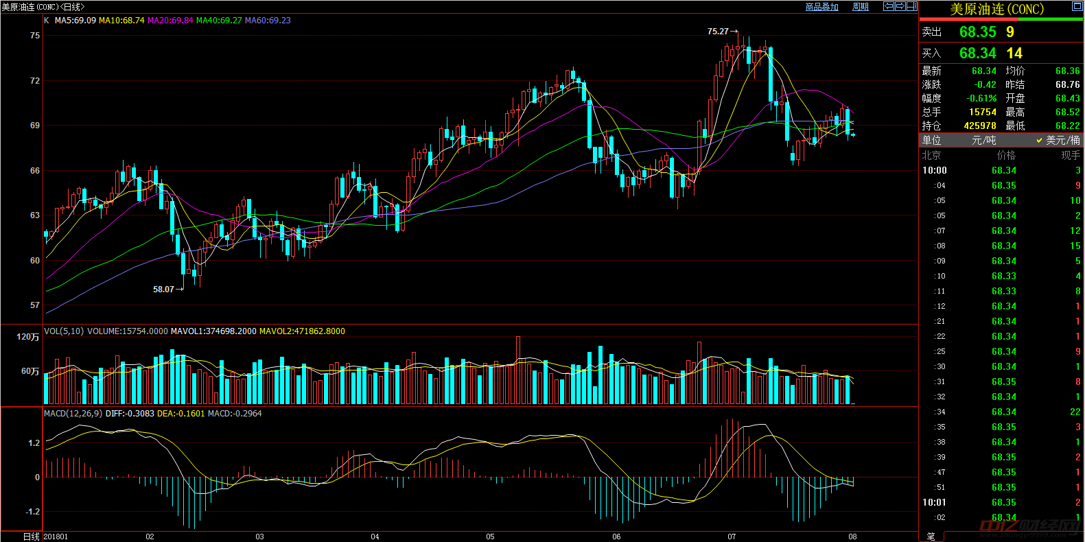This screenshot has height=542, width=1085.
Task: Click the MA10:68.74 indicator label
Action: click(x=121, y=21)
